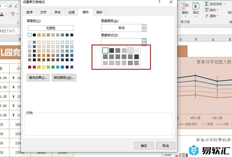Click the decrease font size A icon

(x=16, y=6)
